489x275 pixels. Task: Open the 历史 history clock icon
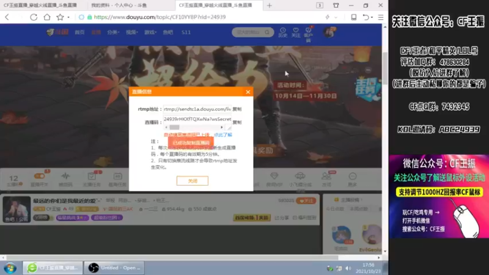[x=282, y=32]
